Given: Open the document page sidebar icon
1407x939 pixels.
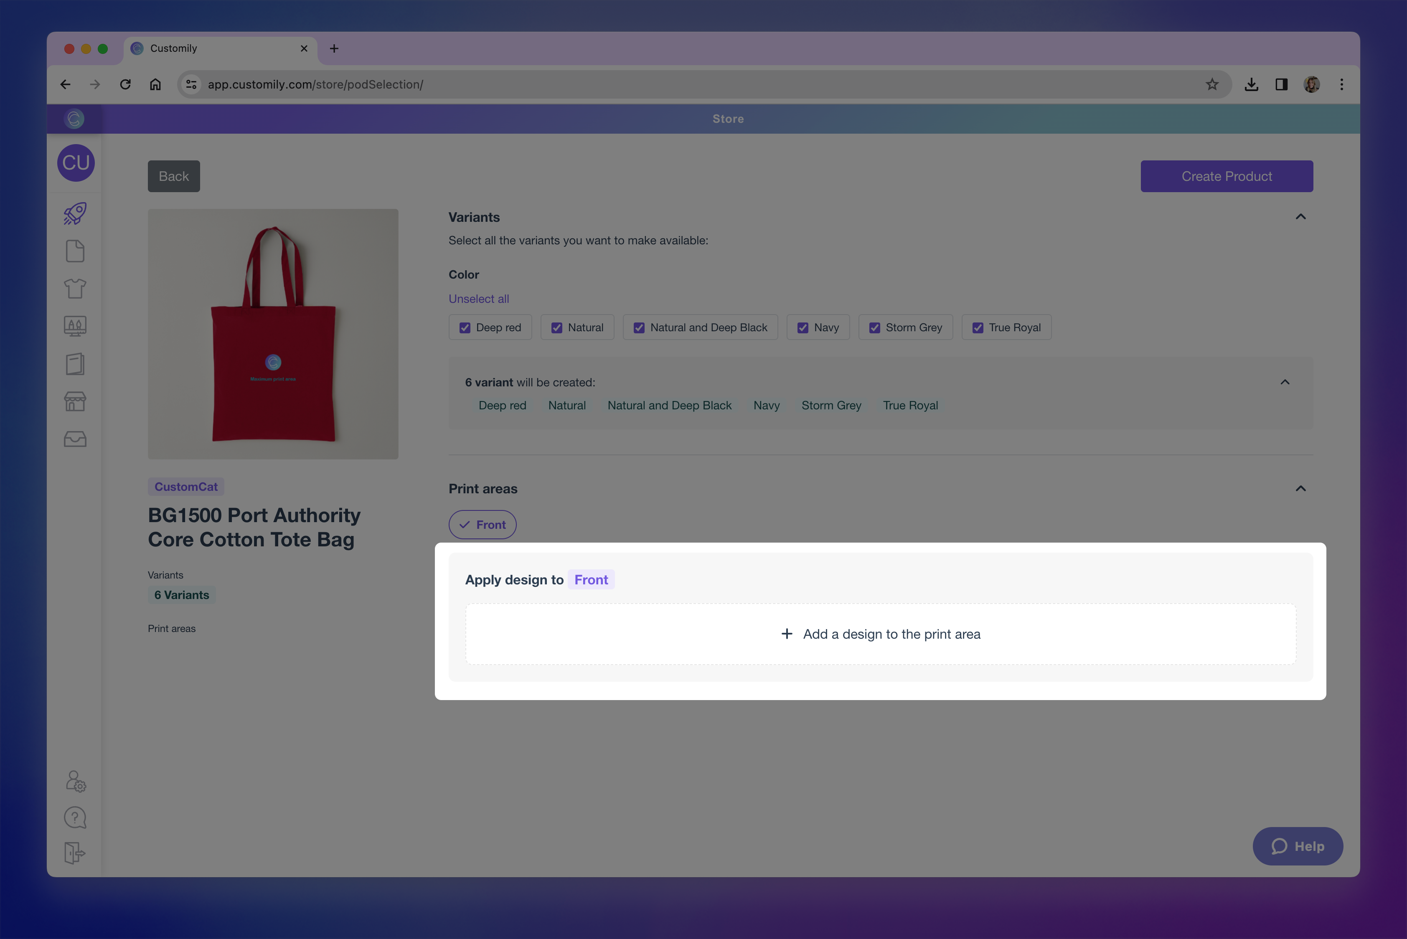Looking at the screenshot, I should 75,251.
